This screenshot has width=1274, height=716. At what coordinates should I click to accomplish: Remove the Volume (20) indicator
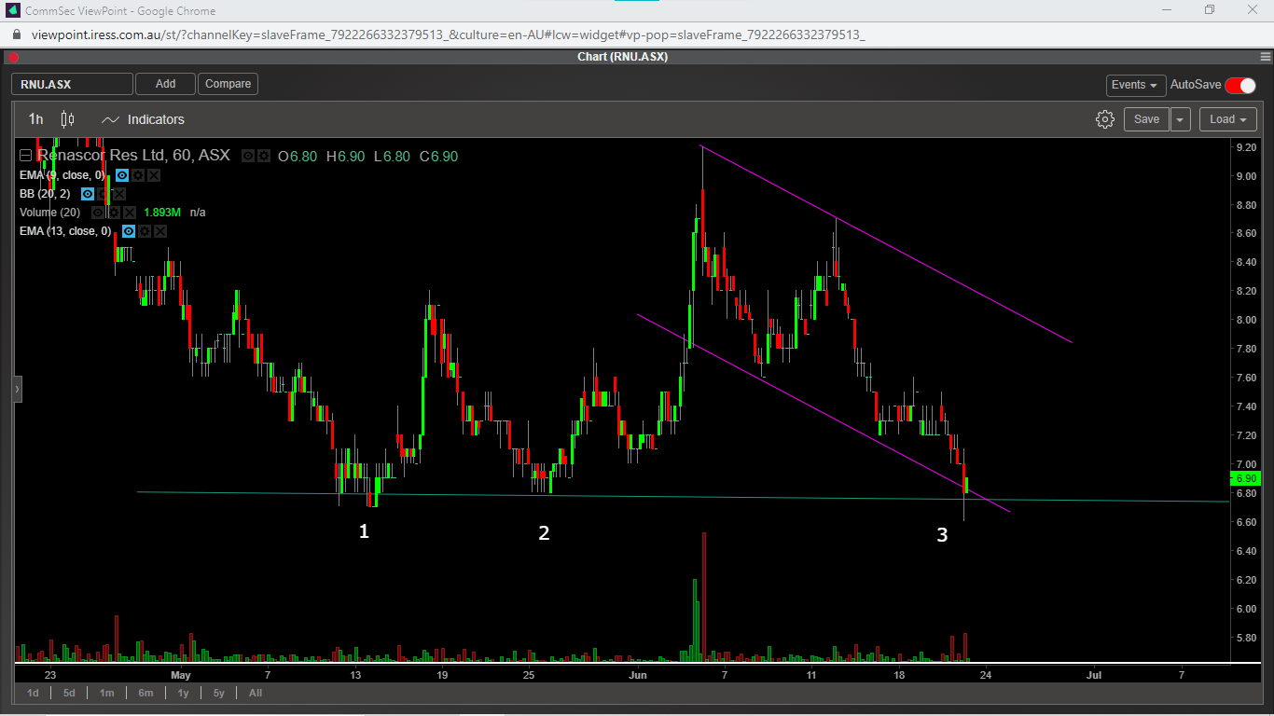point(130,213)
